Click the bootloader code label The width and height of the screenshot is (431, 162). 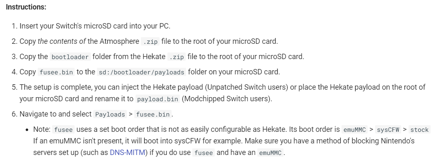pos(70,57)
